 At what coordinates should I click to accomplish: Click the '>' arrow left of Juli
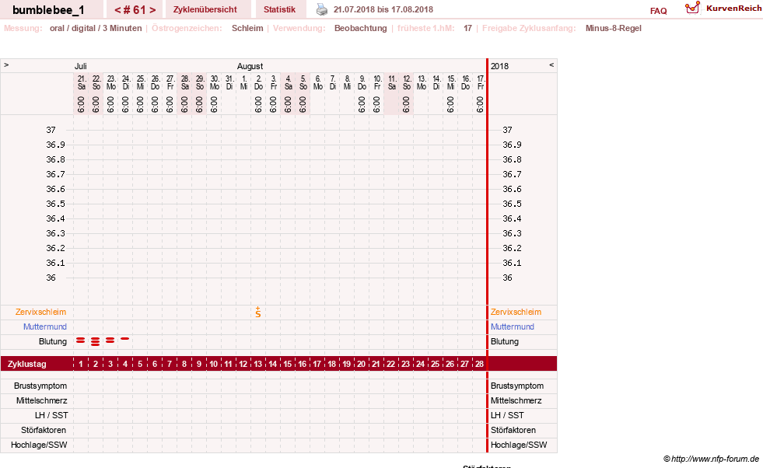pyautogui.click(x=6, y=65)
